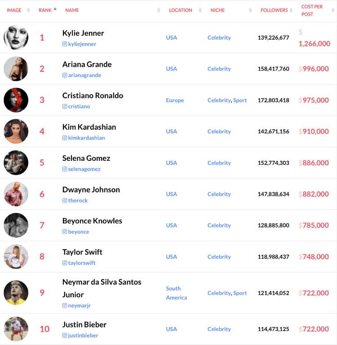Image resolution: width=337 pixels, height=345 pixels.
Task: Sort by Followers column header
Action: click(274, 10)
